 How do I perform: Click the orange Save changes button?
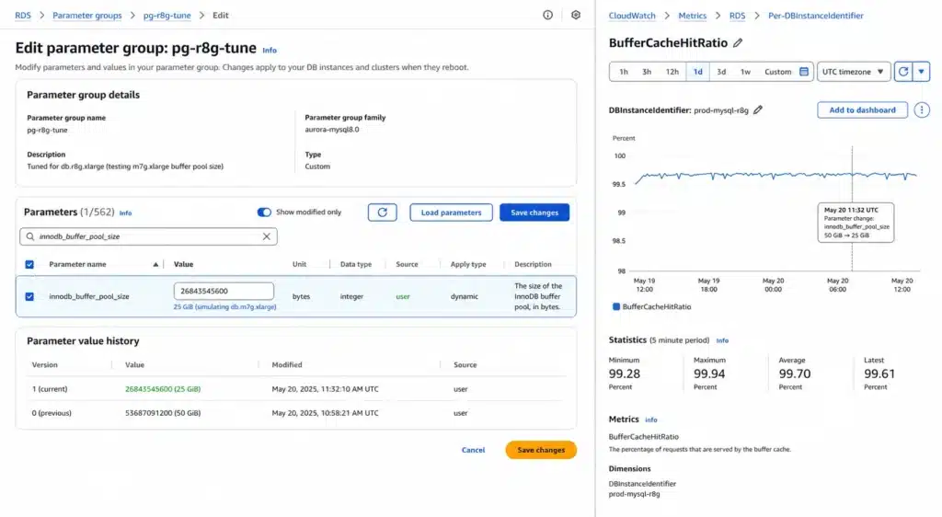click(x=541, y=450)
